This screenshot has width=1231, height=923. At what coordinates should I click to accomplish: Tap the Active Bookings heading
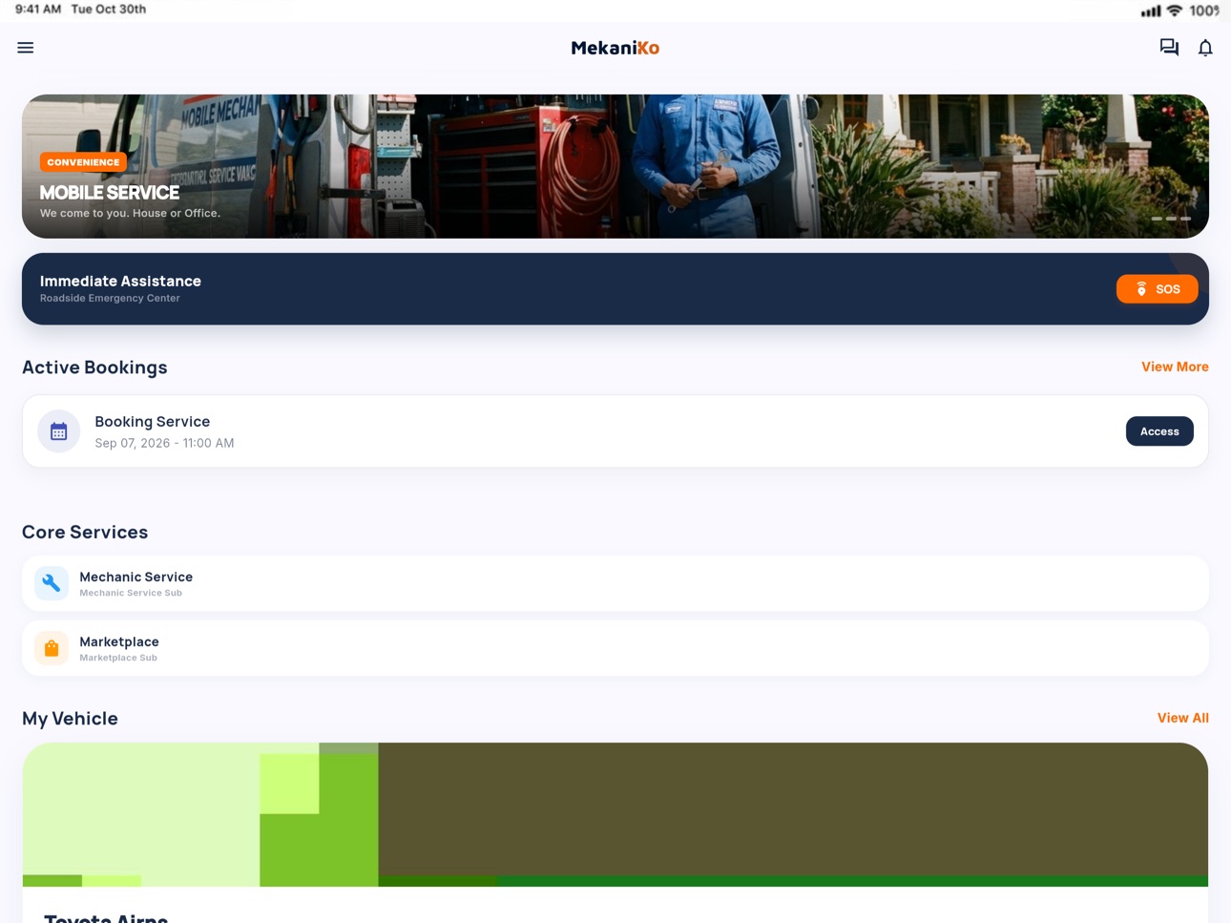[94, 367]
